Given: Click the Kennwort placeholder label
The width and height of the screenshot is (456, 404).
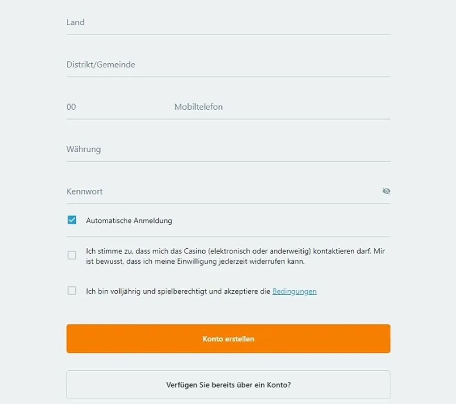Looking at the screenshot, I should [x=84, y=191].
